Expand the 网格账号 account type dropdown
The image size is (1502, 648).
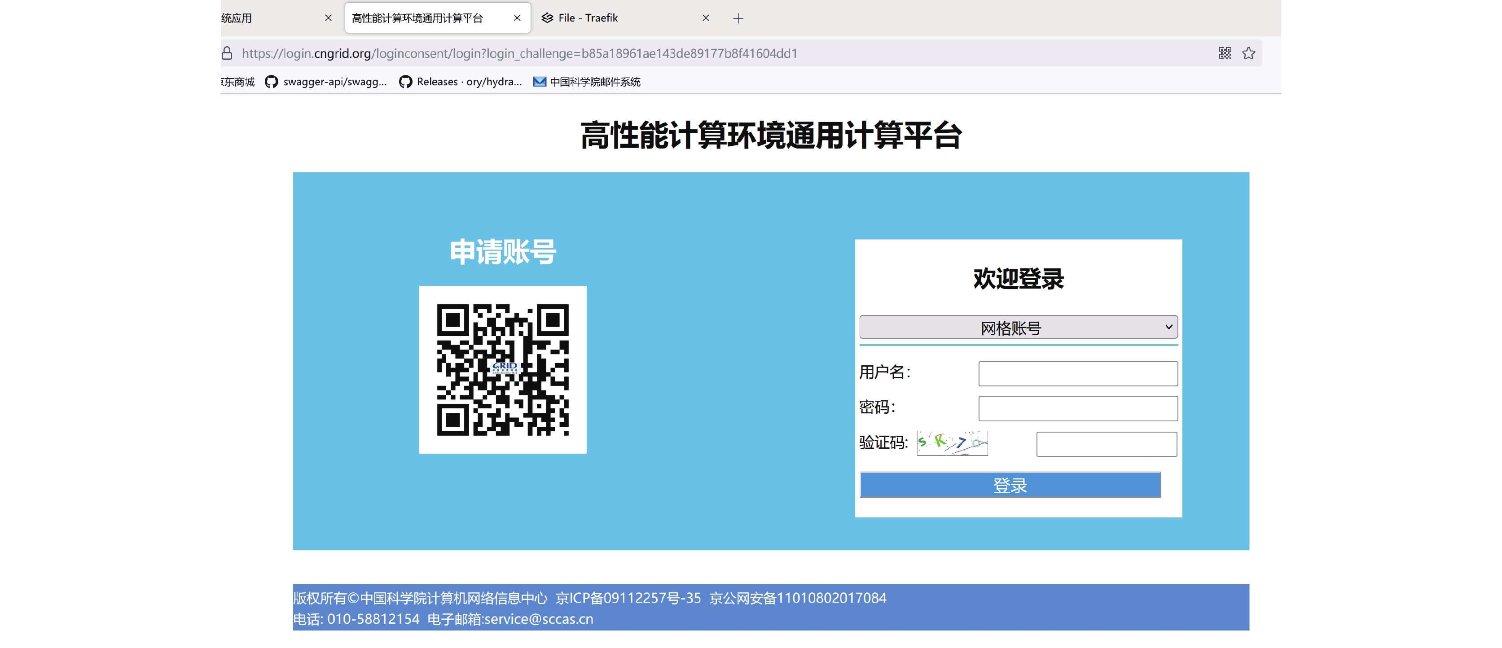pyautogui.click(x=1018, y=328)
